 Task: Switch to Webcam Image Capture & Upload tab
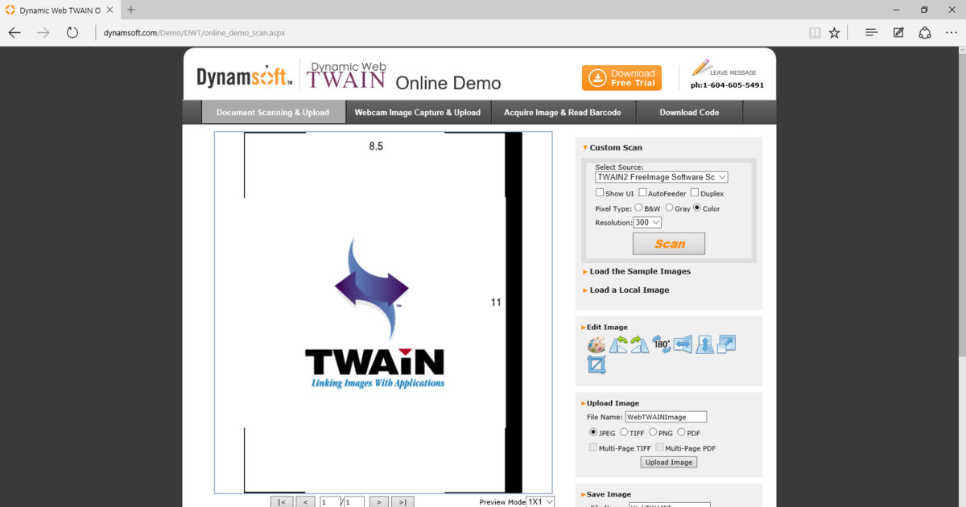tap(418, 112)
